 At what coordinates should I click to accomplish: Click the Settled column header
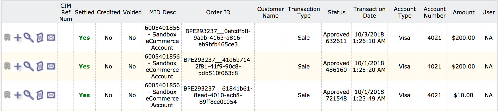pyautogui.click(x=84, y=12)
